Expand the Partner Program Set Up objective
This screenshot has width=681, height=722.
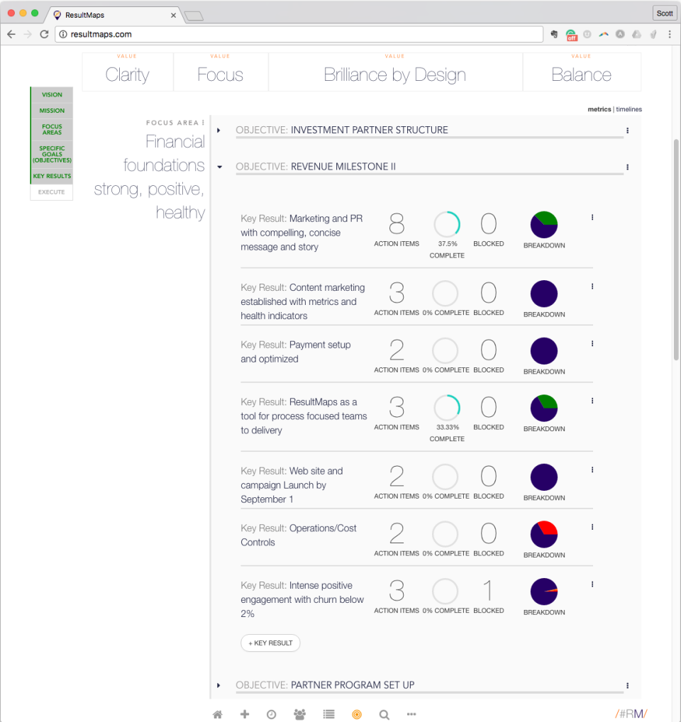(x=219, y=685)
